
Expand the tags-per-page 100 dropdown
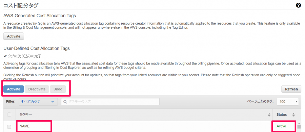[x=288, y=102]
